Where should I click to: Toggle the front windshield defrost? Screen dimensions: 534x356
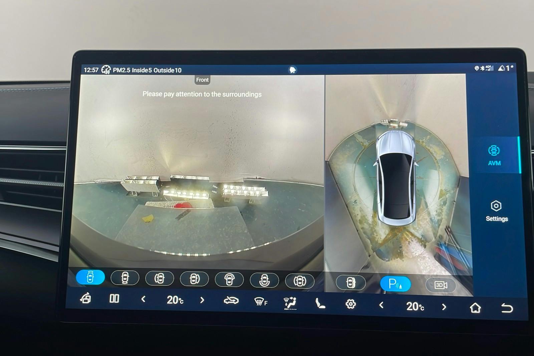[x=261, y=302]
